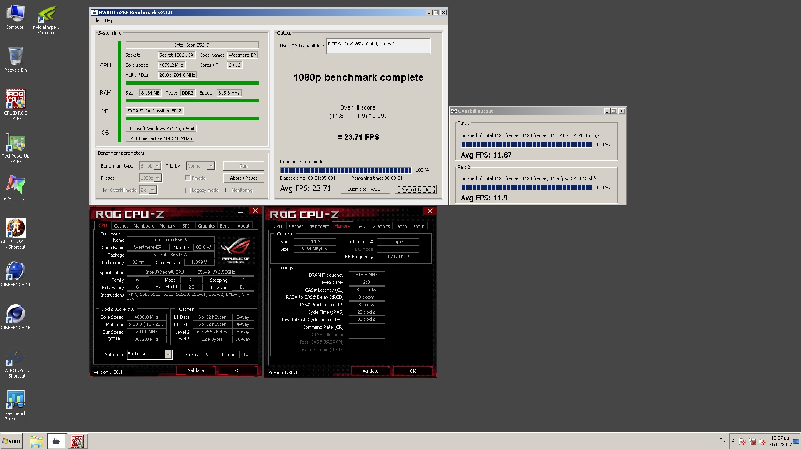Click the flag tray icon beside the EN indicator
801x450 pixels.
(742, 441)
